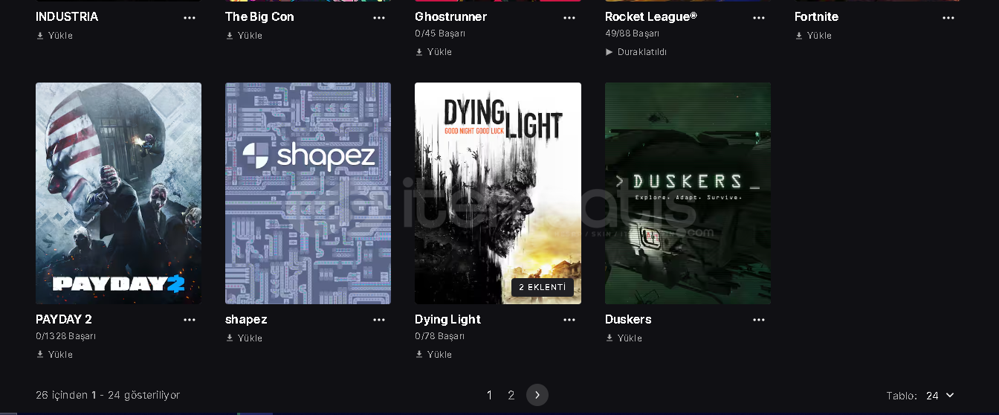Screen dimensions: 999x415
Task: Open the Dying Light cover art
Action: [498, 193]
